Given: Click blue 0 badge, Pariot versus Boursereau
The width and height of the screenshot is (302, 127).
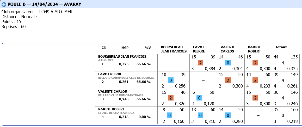Looking at the screenshot, I should coord(169,115).
